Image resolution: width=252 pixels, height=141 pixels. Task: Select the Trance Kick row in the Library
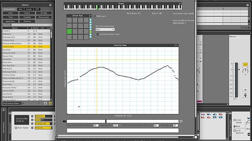coord(26,47)
